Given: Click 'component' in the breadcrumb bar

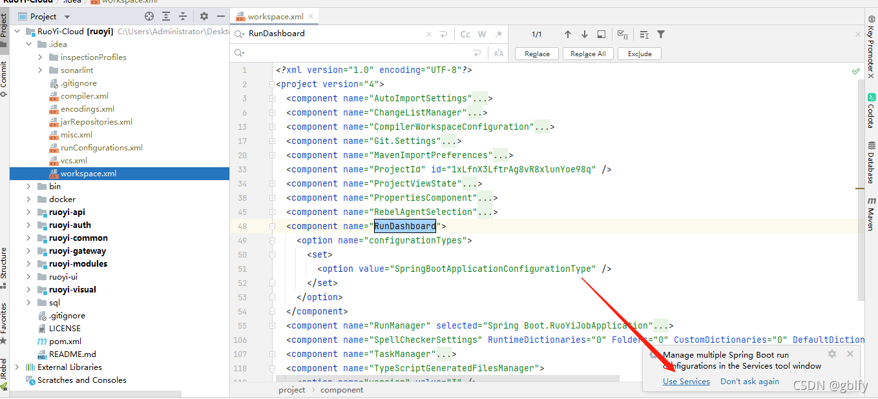Looking at the screenshot, I should pos(342,389).
